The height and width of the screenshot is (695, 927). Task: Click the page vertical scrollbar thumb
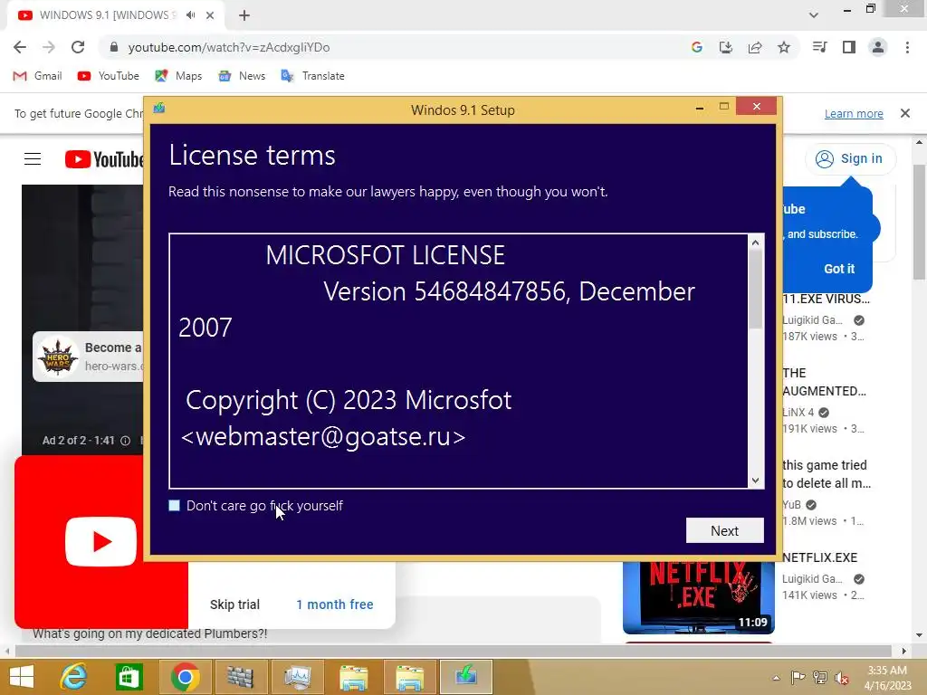coord(920,224)
